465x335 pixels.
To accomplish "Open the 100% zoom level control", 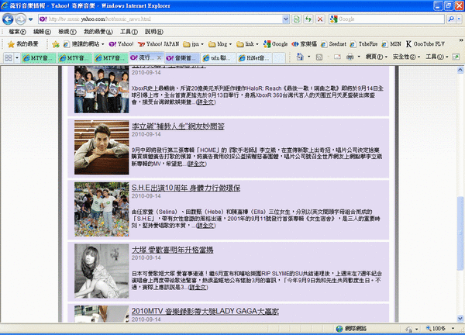I will pos(440,329).
